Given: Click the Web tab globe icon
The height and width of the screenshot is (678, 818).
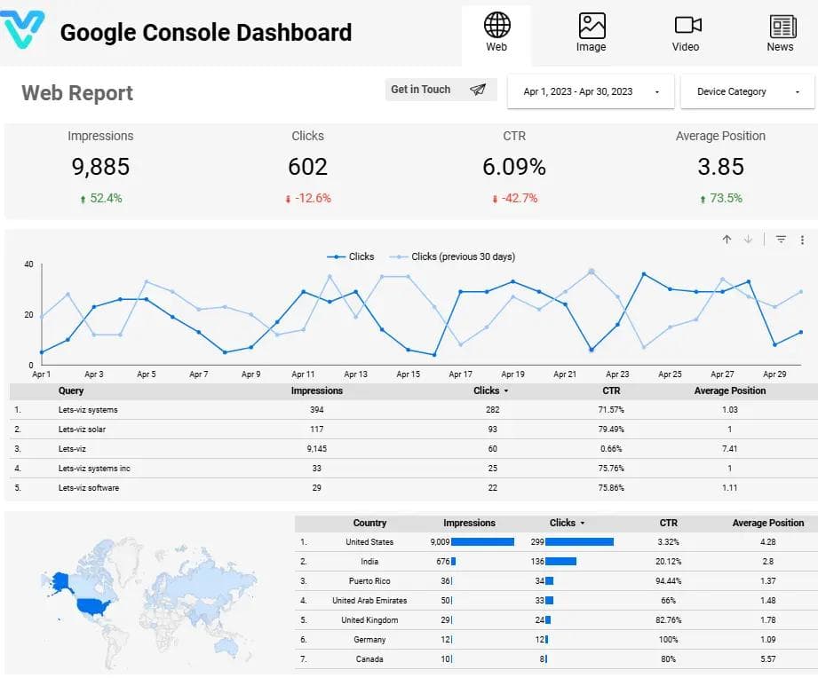Looking at the screenshot, I should (x=496, y=24).
